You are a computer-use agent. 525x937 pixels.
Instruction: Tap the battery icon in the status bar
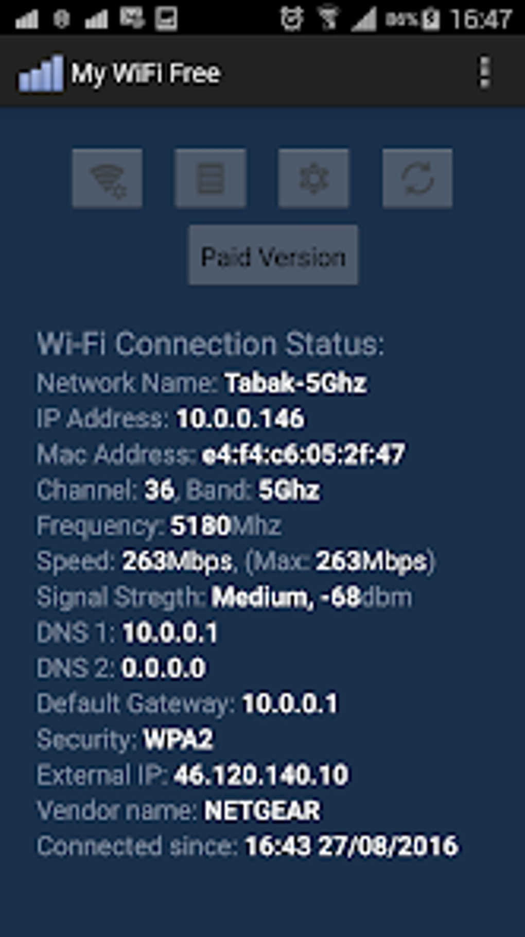[430, 19]
